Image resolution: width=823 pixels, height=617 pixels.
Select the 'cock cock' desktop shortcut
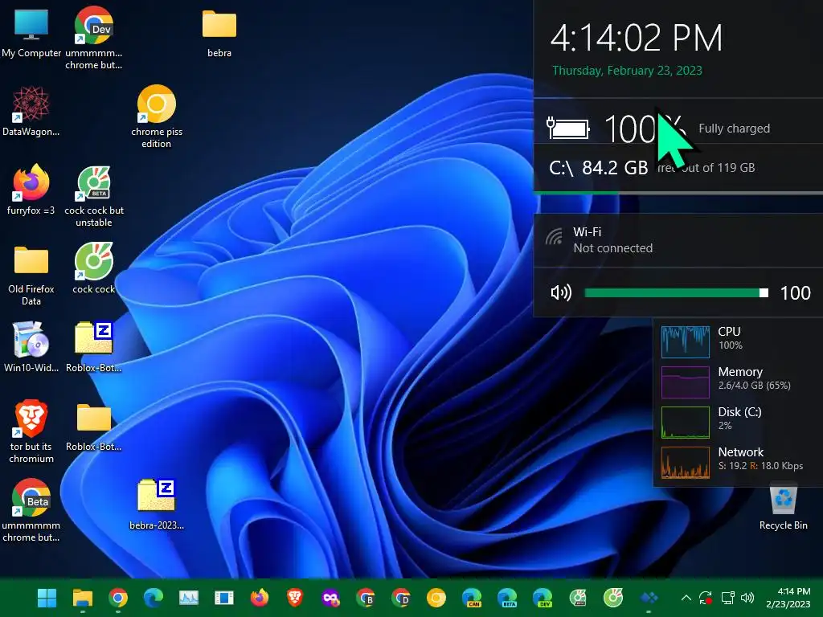[x=94, y=268]
